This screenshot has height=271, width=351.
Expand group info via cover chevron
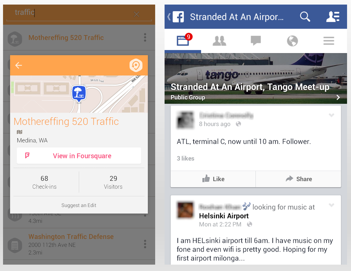[x=338, y=98]
